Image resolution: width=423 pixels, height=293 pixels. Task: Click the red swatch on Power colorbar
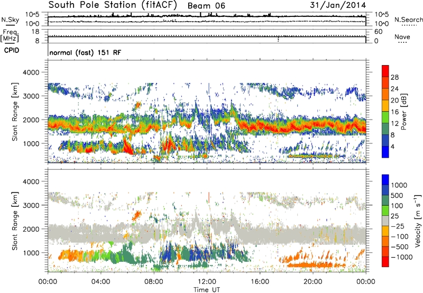tap(385, 71)
